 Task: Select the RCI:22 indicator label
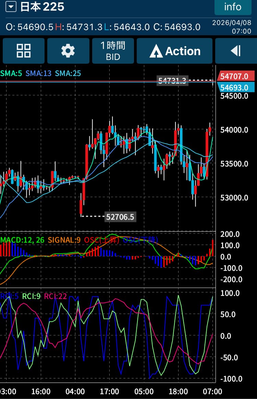56,296
